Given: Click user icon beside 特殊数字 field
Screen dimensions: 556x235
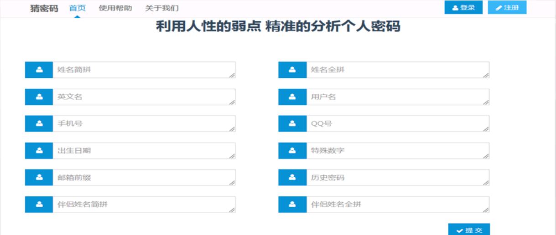Looking at the screenshot, I should (x=292, y=150).
